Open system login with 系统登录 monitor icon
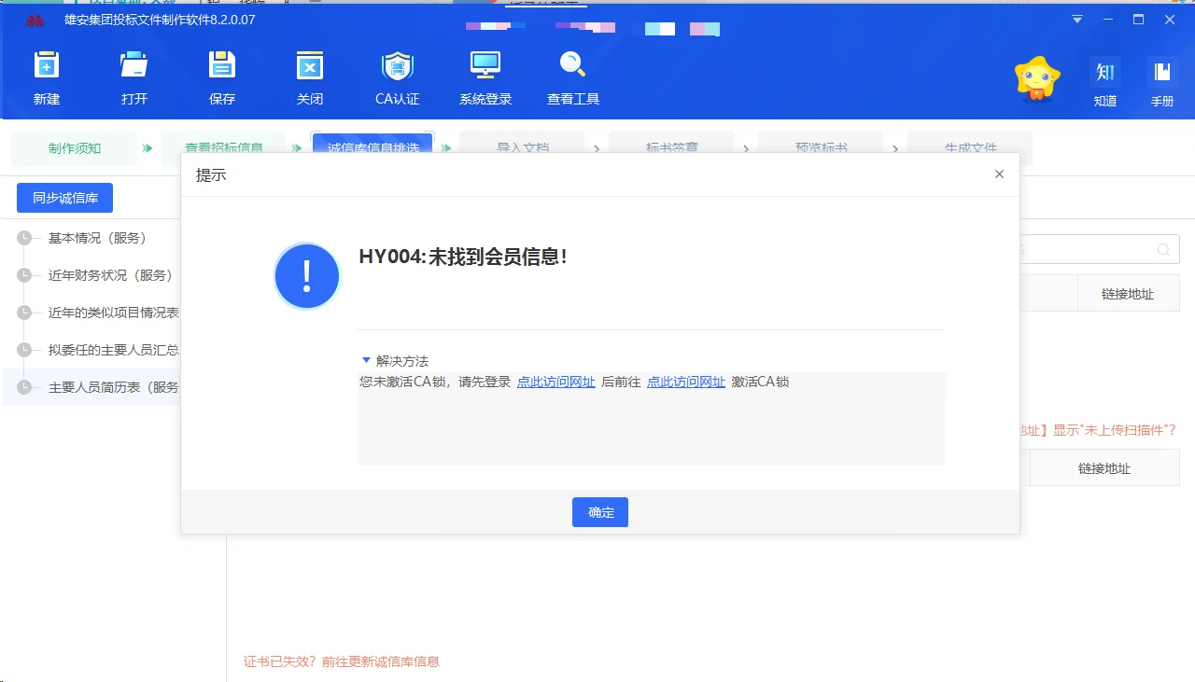Viewport: 1195px width, 682px height. (485, 75)
